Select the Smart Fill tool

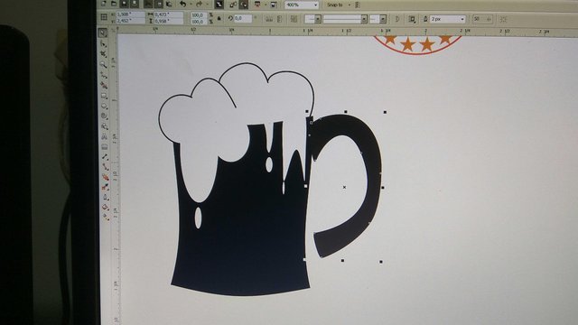pos(104,86)
